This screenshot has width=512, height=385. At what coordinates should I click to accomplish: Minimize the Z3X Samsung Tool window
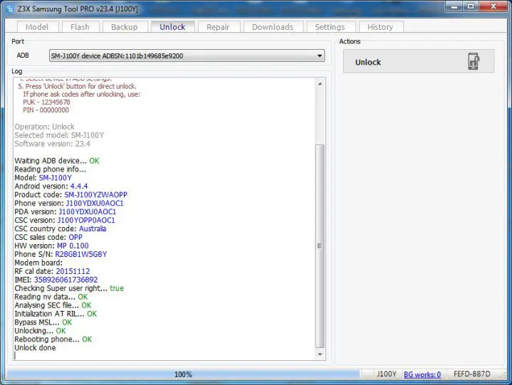click(x=454, y=6)
